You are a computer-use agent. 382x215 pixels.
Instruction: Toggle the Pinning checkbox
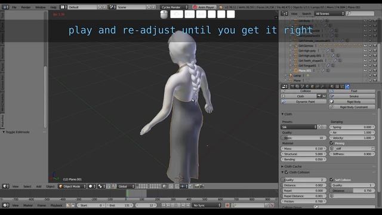click(x=331, y=143)
